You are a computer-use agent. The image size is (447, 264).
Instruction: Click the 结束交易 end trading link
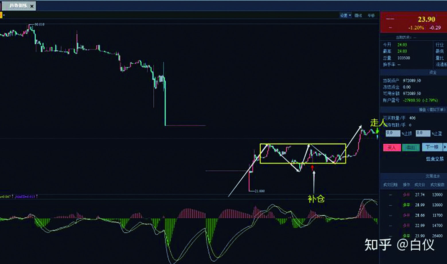coord(434,159)
